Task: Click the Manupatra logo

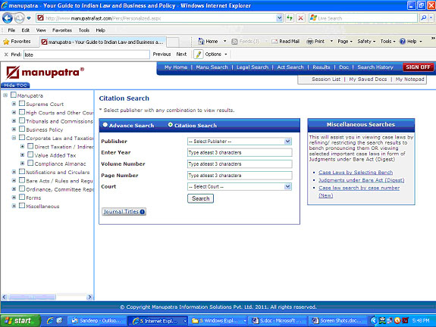Action: click(45, 73)
